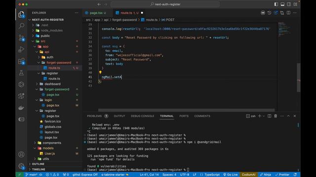This screenshot has width=316, height=177.
Task: Open the Search view in activity bar
Action: coord(21,26)
